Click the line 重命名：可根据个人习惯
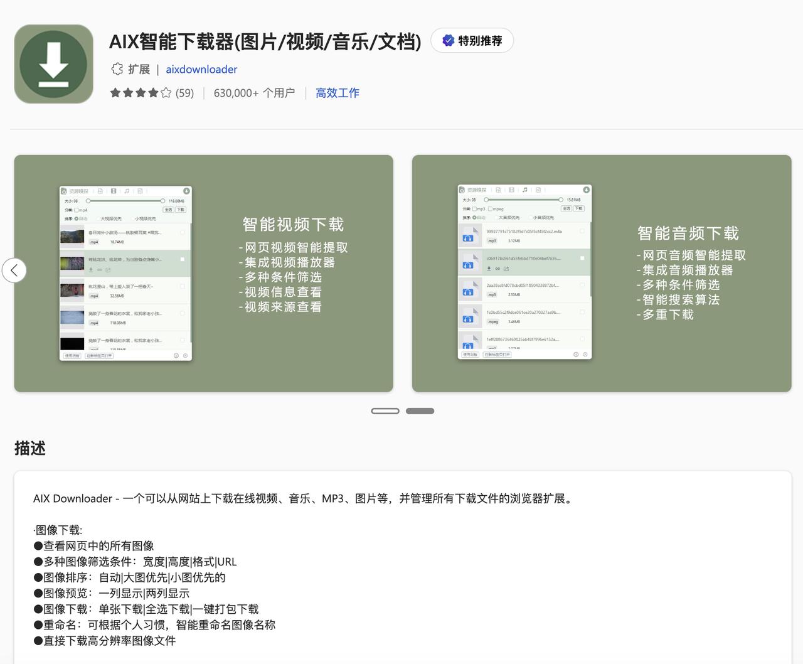This screenshot has width=803, height=664. click(x=154, y=624)
